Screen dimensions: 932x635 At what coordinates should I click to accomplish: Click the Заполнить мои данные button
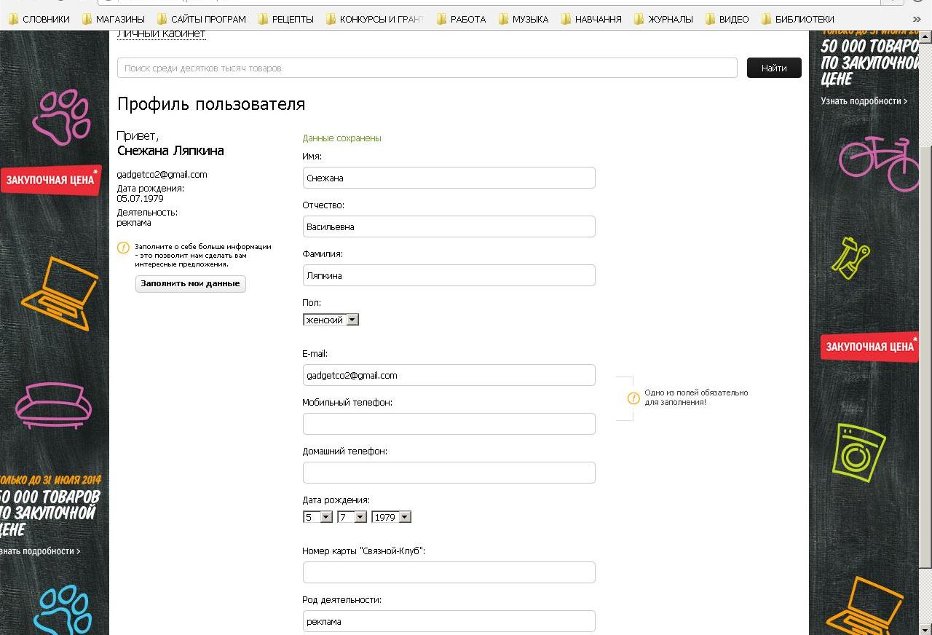[x=190, y=283]
